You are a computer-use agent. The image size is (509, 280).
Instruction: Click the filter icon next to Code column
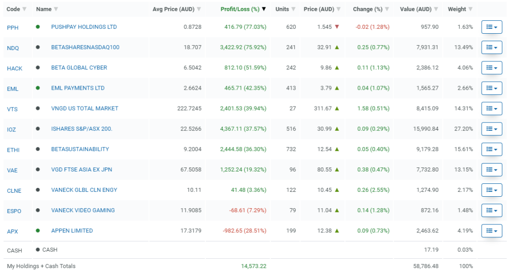(x=24, y=9)
